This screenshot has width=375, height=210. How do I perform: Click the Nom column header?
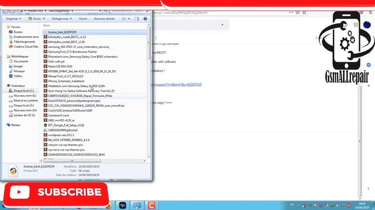click(x=47, y=25)
